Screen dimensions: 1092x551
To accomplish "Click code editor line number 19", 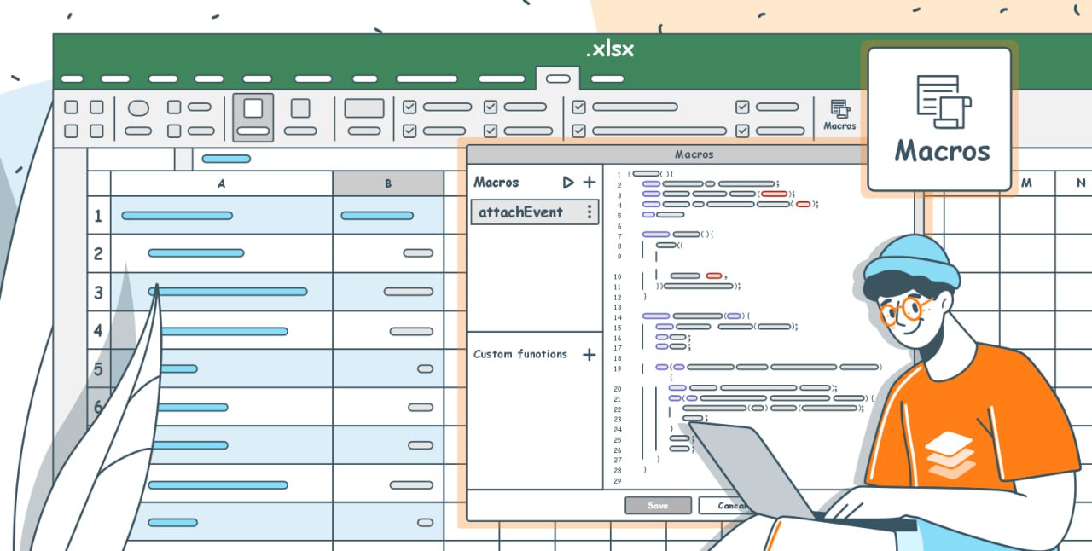I will pos(618,368).
